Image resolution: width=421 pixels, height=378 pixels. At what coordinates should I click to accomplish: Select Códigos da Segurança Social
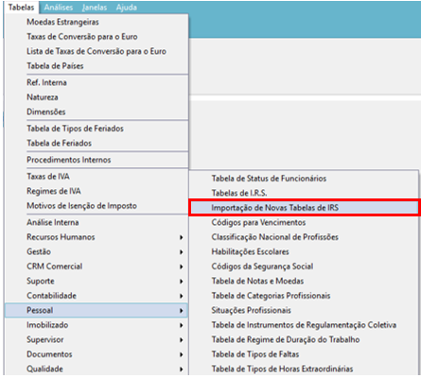point(262,266)
